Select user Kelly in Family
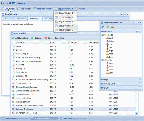Viewport: 144px width, 121px height. [x=110, y=63]
